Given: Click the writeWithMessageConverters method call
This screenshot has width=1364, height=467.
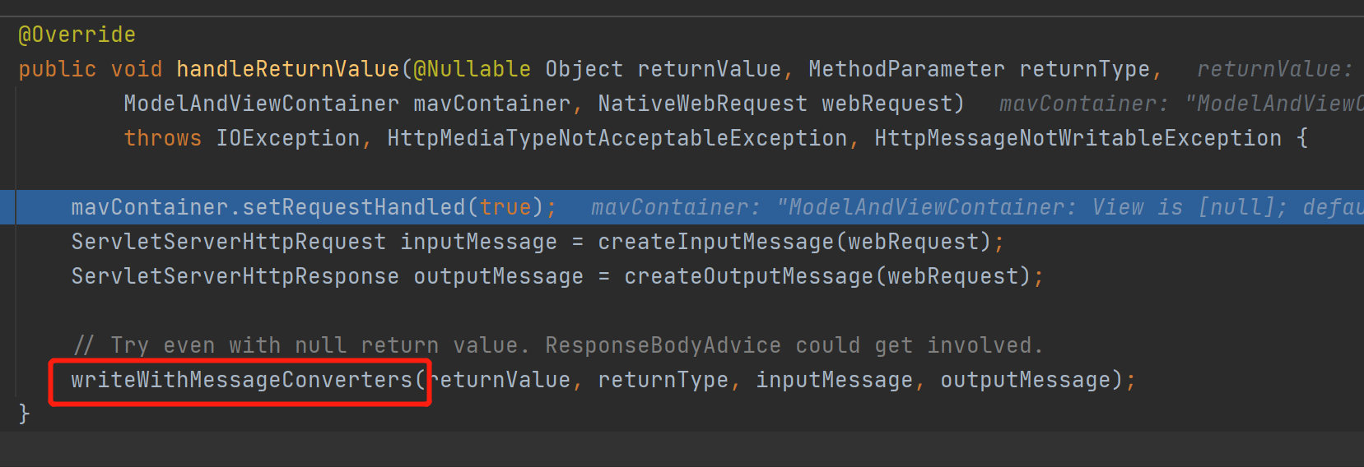Looking at the screenshot, I should pyautogui.click(x=241, y=380).
